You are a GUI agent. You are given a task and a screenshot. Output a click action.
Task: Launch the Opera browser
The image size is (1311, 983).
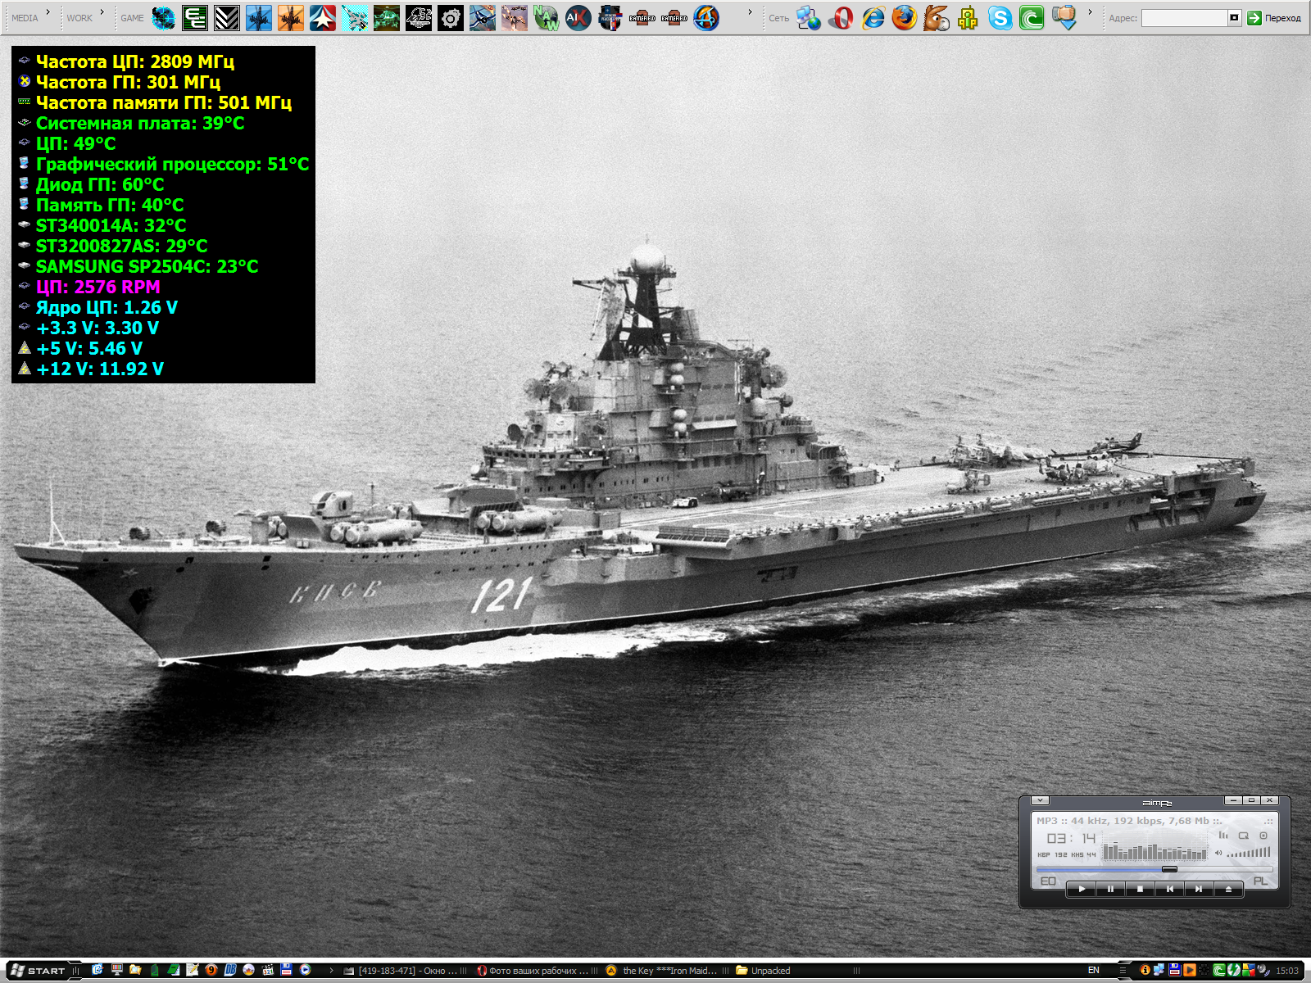(841, 18)
